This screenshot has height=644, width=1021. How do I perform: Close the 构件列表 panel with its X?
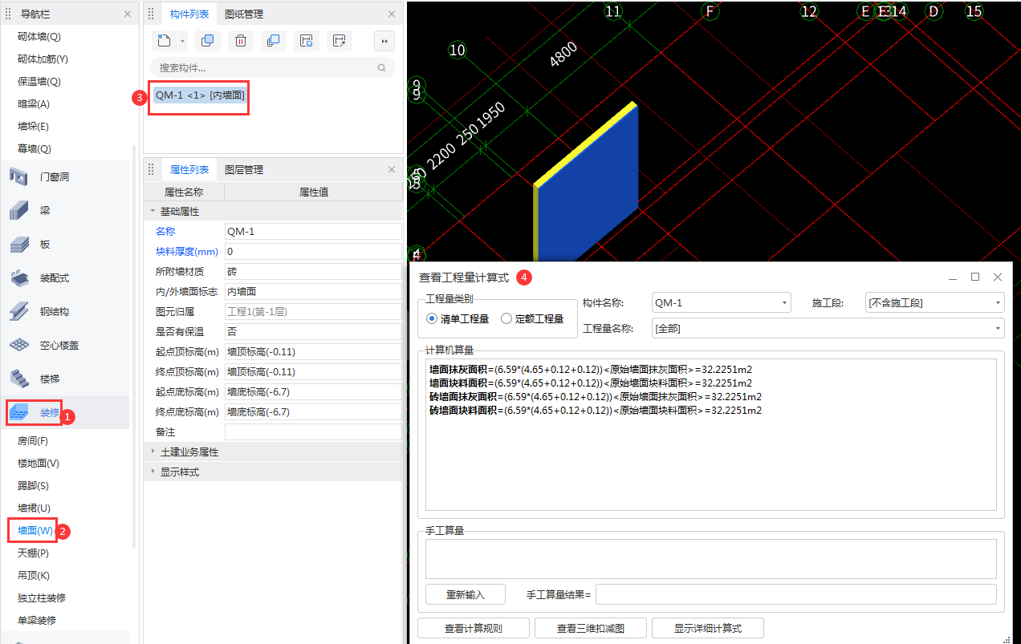tap(392, 14)
